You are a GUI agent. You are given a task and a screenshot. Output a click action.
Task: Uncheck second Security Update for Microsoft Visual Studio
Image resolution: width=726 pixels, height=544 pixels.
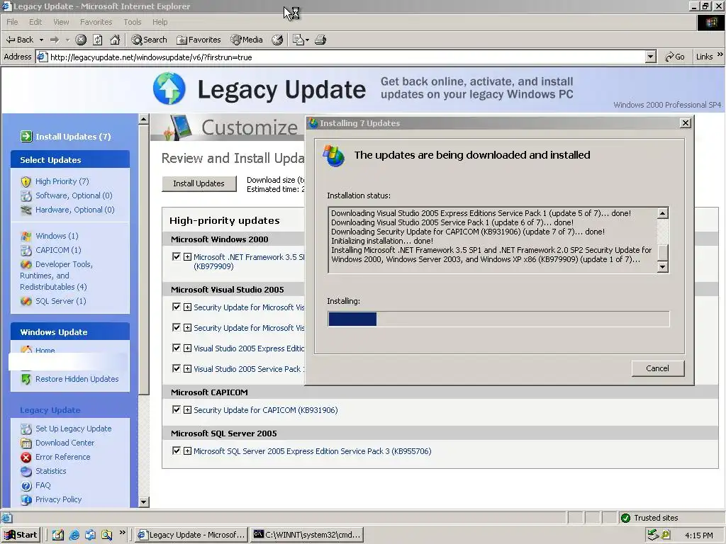176,327
